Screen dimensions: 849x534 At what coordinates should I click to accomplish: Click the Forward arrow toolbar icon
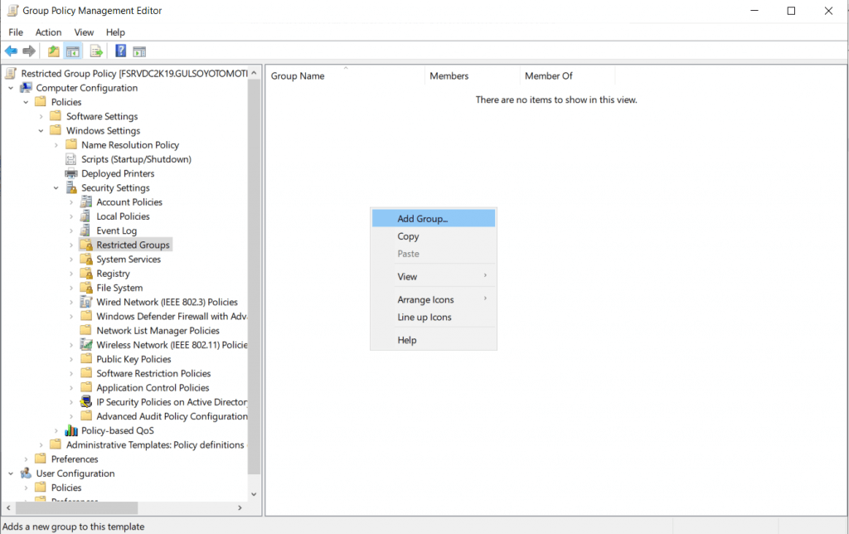(x=29, y=51)
